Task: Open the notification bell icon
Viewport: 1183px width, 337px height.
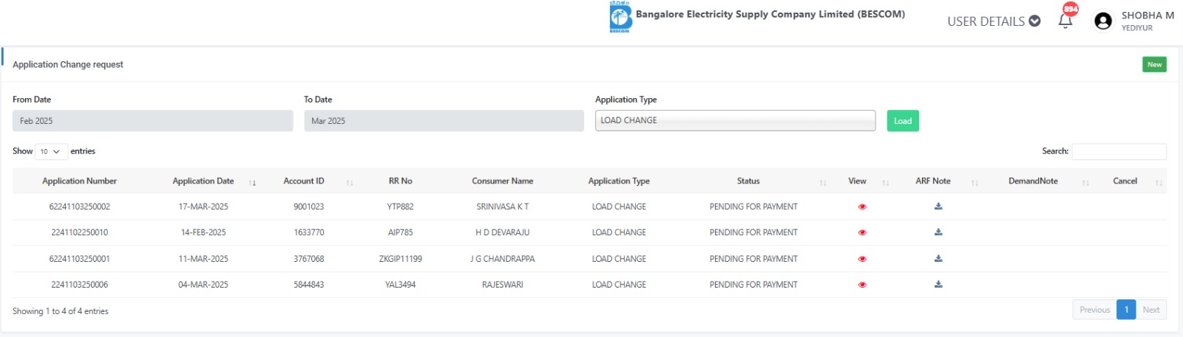Action: click(1065, 21)
